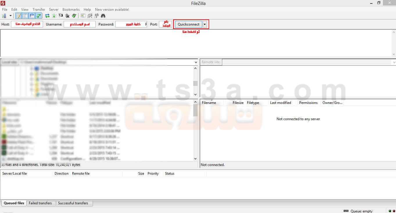Image resolution: width=396 pixels, height=213 pixels.
Task: Toggle synchronized browsing in the toolbar
Action: pyautogui.click(x=96, y=16)
